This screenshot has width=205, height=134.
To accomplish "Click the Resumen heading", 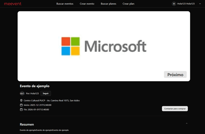I will click(27, 124).
